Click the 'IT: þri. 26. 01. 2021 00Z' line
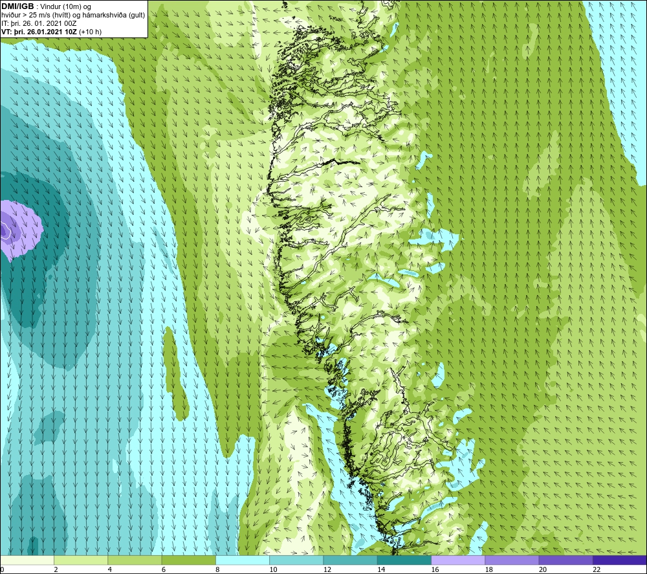Image resolution: width=647 pixels, height=574 pixels. tap(39, 23)
